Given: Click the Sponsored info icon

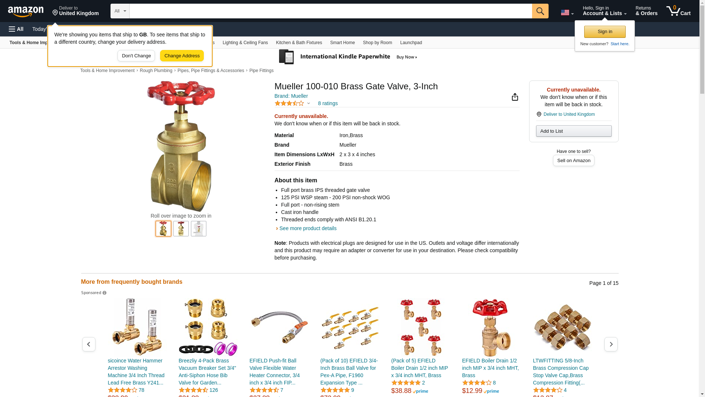Looking at the screenshot, I should pos(104,293).
